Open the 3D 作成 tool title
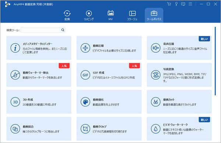 28,99
